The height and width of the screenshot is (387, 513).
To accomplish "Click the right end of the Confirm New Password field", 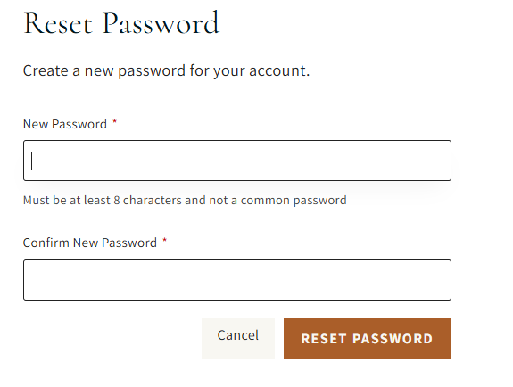I will click(x=438, y=280).
